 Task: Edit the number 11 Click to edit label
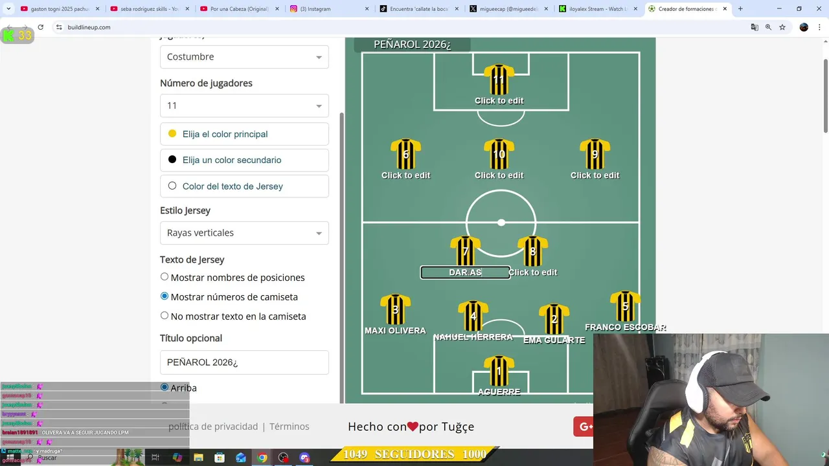pos(499,101)
